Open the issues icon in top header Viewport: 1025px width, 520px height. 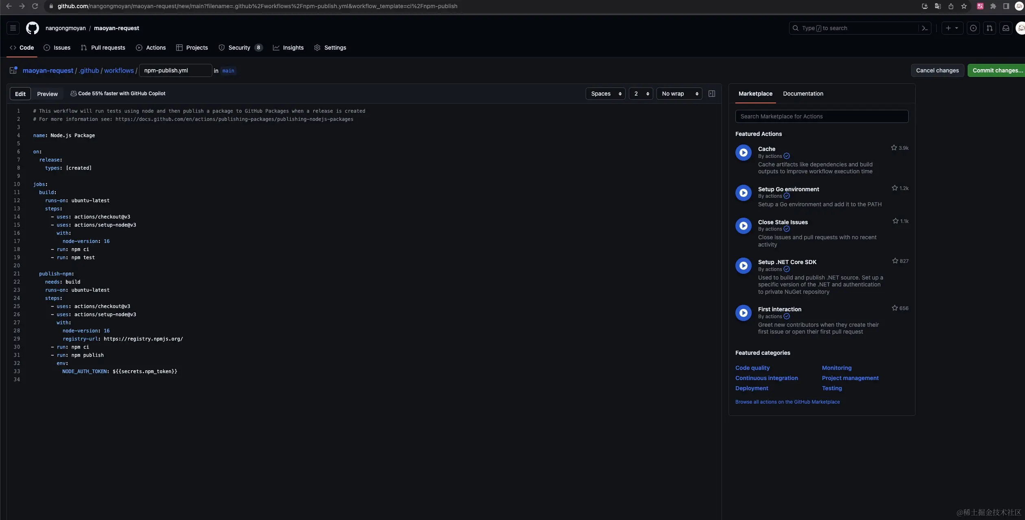coord(973,28)
